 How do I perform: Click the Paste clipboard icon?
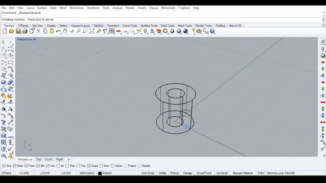pyautogui.click(x=52, y=32)
